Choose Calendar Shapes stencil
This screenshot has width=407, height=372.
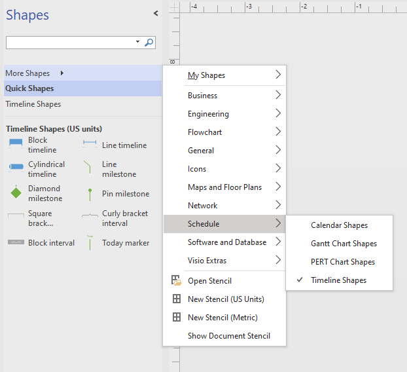point(339,225)
